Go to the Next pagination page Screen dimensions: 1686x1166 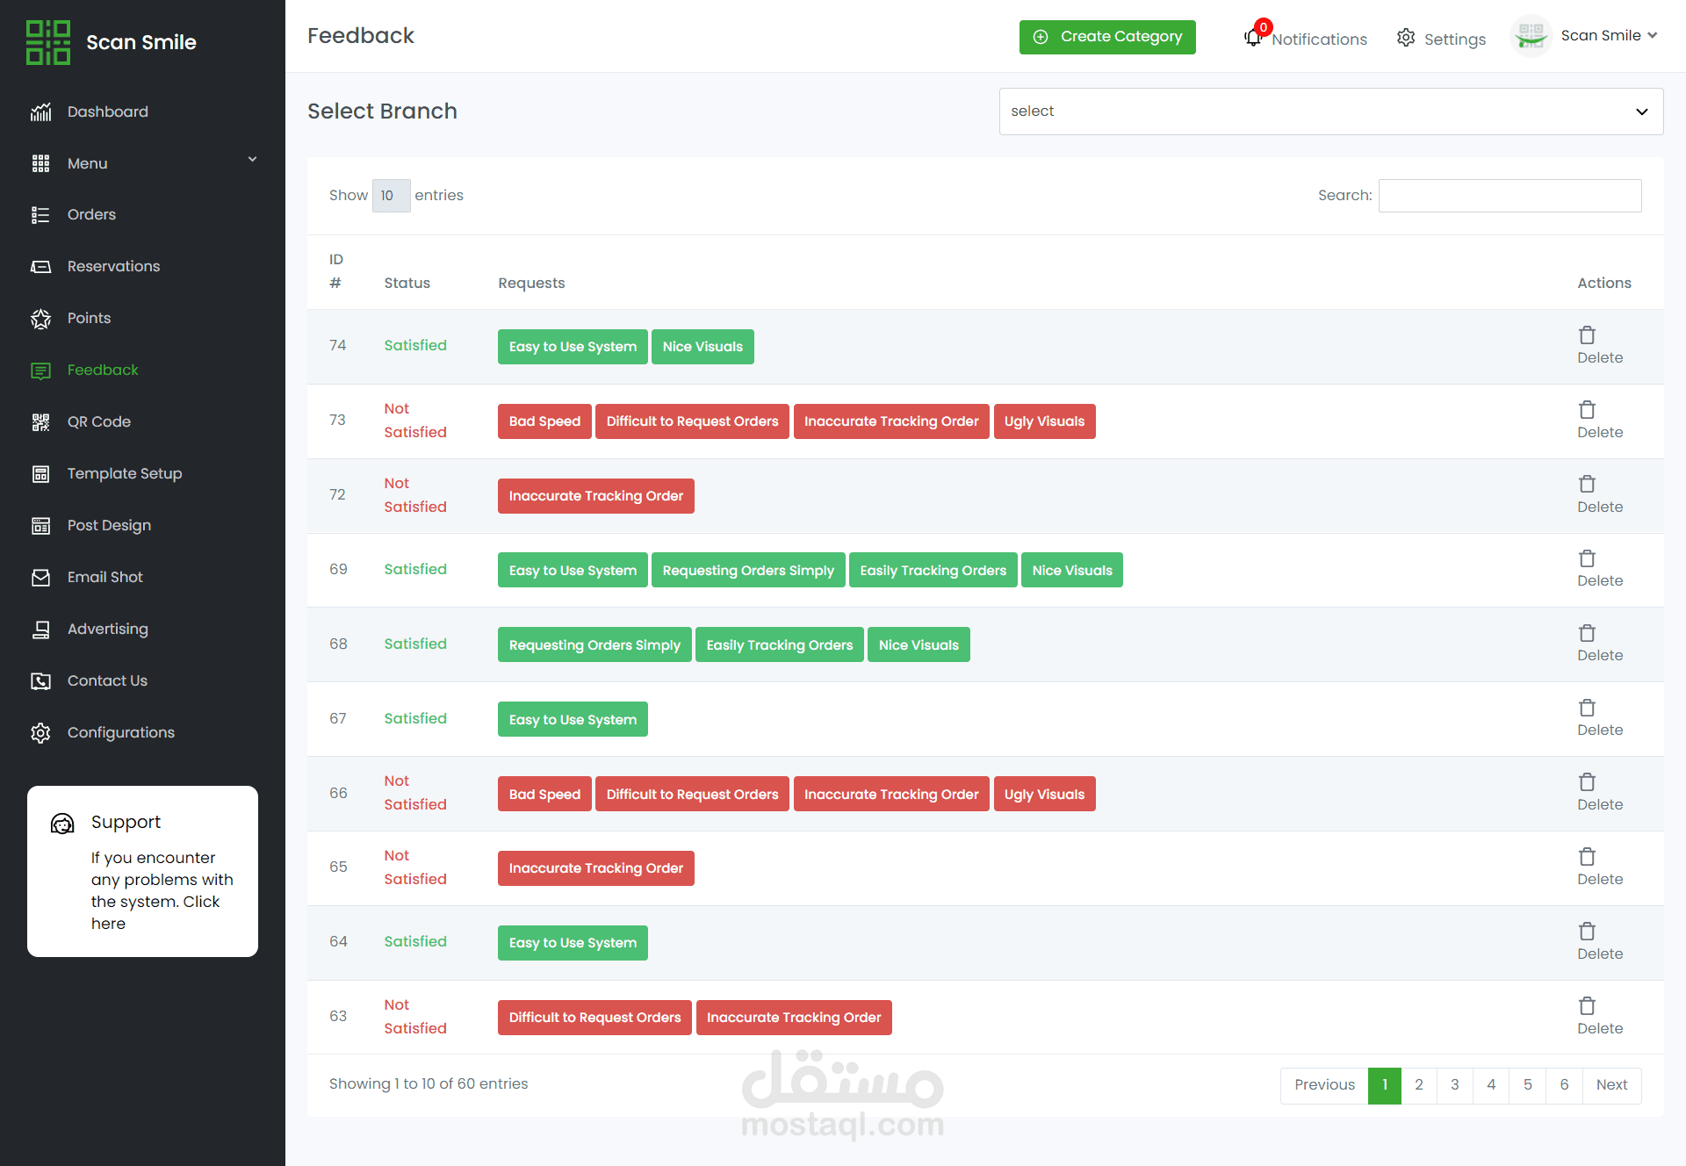[1610, 1085]
